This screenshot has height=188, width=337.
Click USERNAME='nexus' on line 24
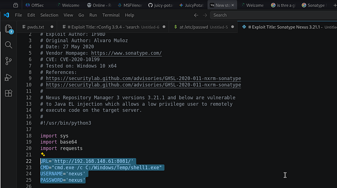click(x=63, y=174)
